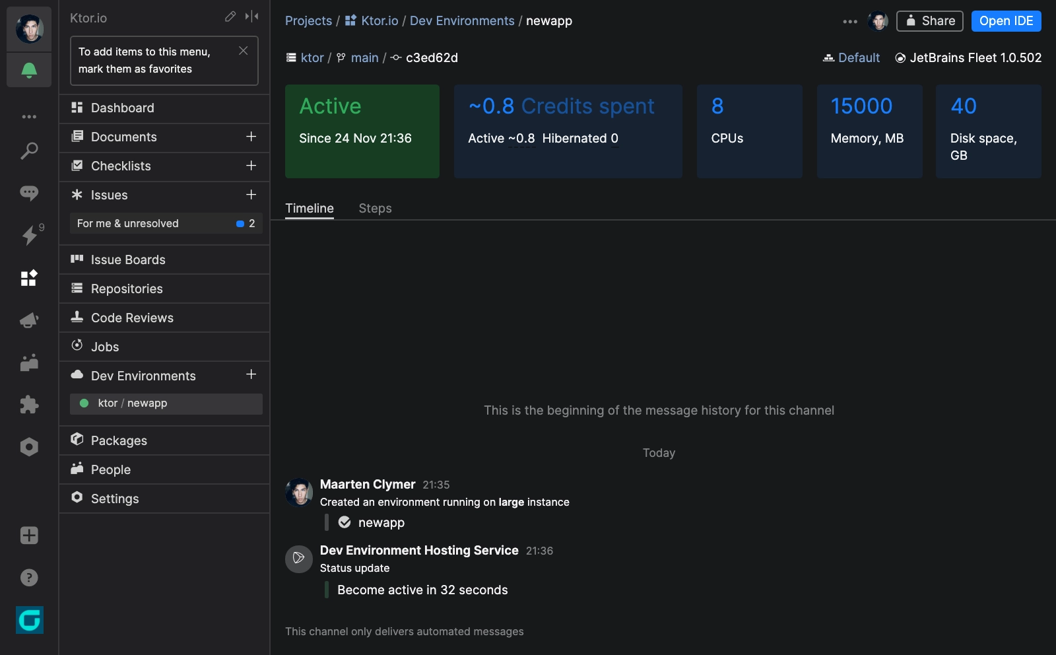This screenshot has width=1056, height=655.
Task: Click Maarten Clymer's avatar in timeline
Action: tap(299, 492)
